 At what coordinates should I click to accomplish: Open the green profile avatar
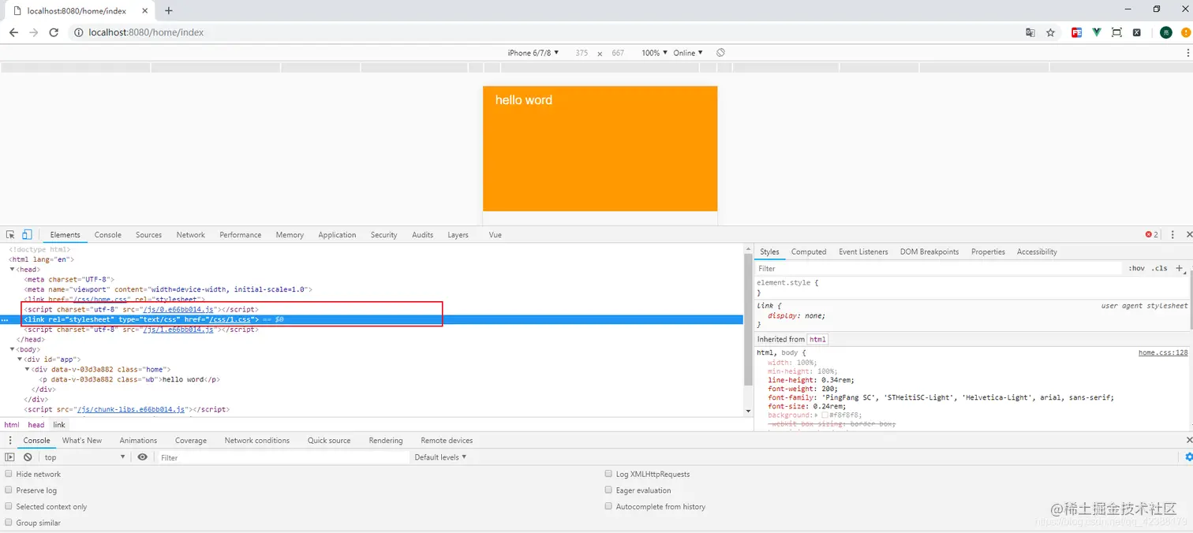point(1166,32)
